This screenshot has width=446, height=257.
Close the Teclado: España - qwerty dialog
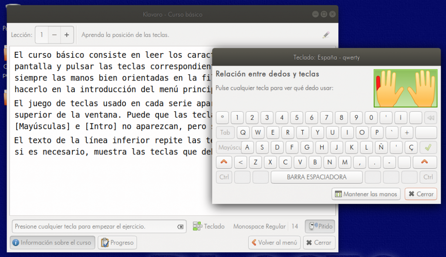420,194
